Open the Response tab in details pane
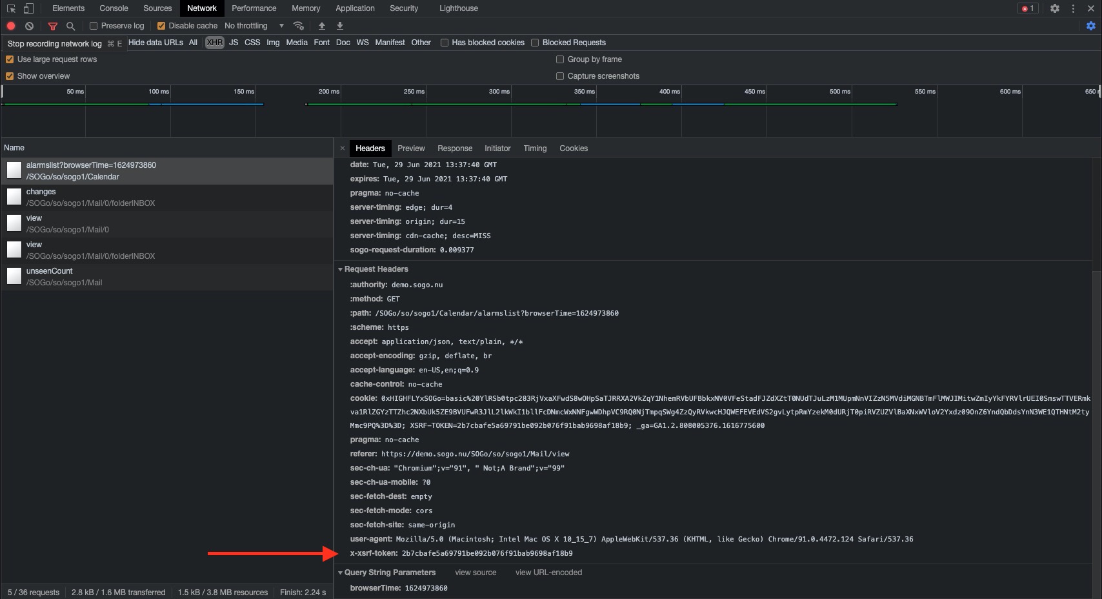This screenshot has width=1102, height=599. pos(454,148)
